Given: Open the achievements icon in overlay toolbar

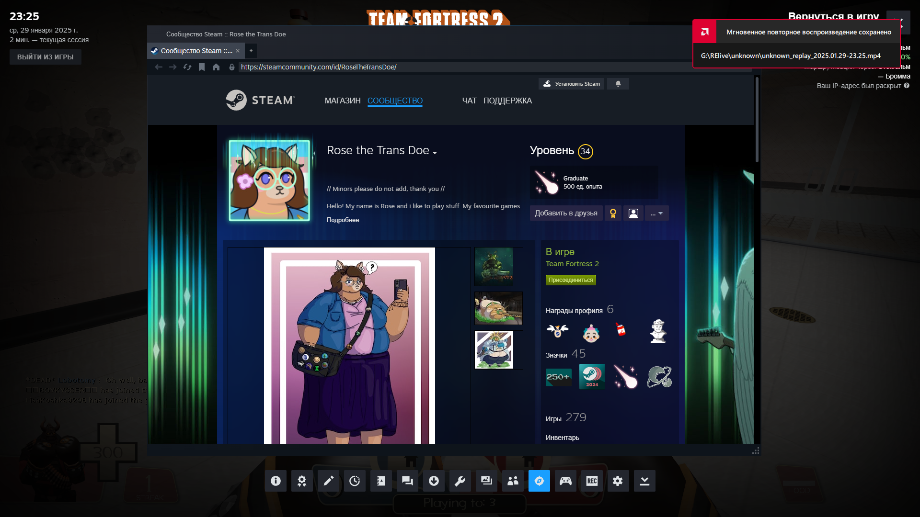Looking at the screenshot, I should coord(302,481).
